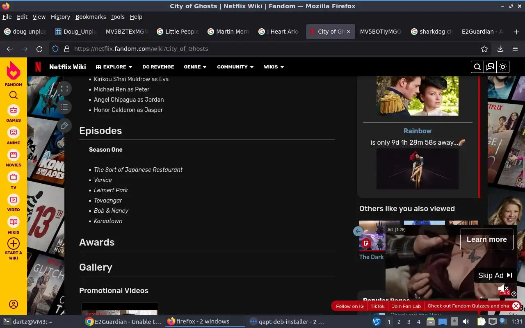Screen dimensions: 525x328
Task: Click the ad info question mark icon
Action: [514, 294]
